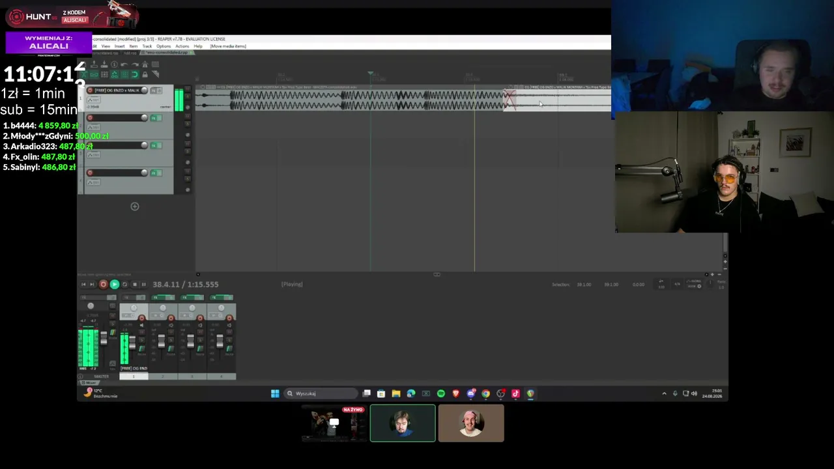Record-arm mixer channel 3
This screenshot has width=834, height=469.
[x=200, y=318]
